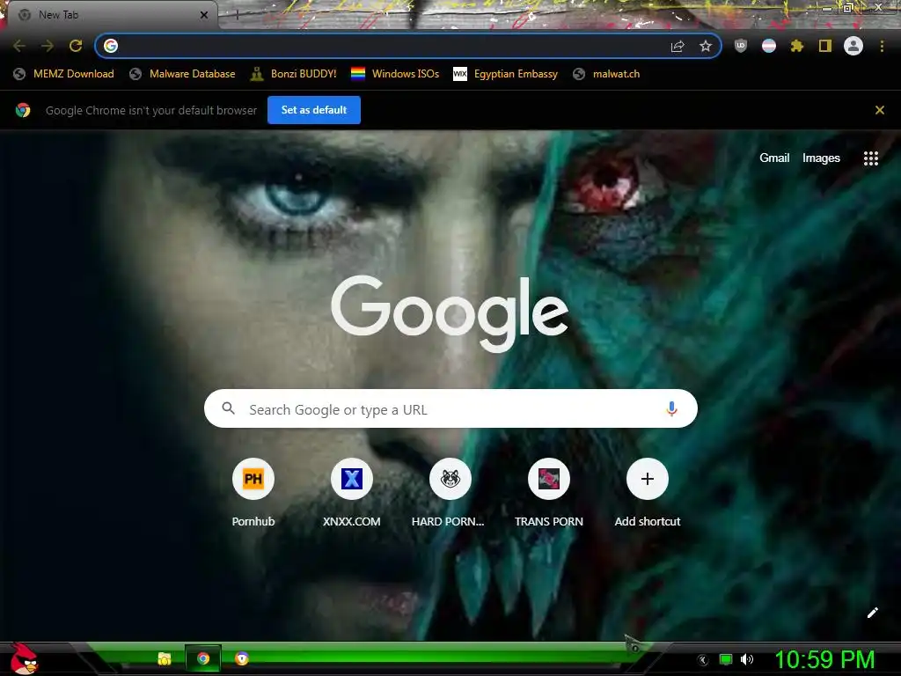Bookmark this tab with the star icon
Screen dimensions: 901x676
point(706,46)
